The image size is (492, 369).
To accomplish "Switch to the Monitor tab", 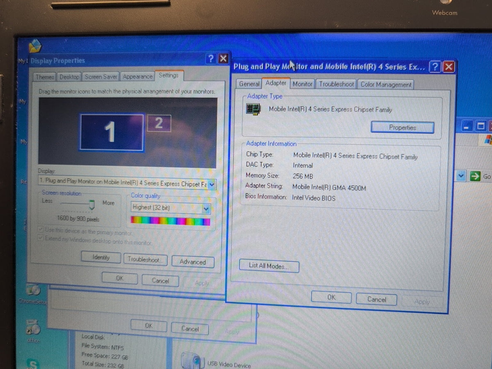I will click(303, 84).
